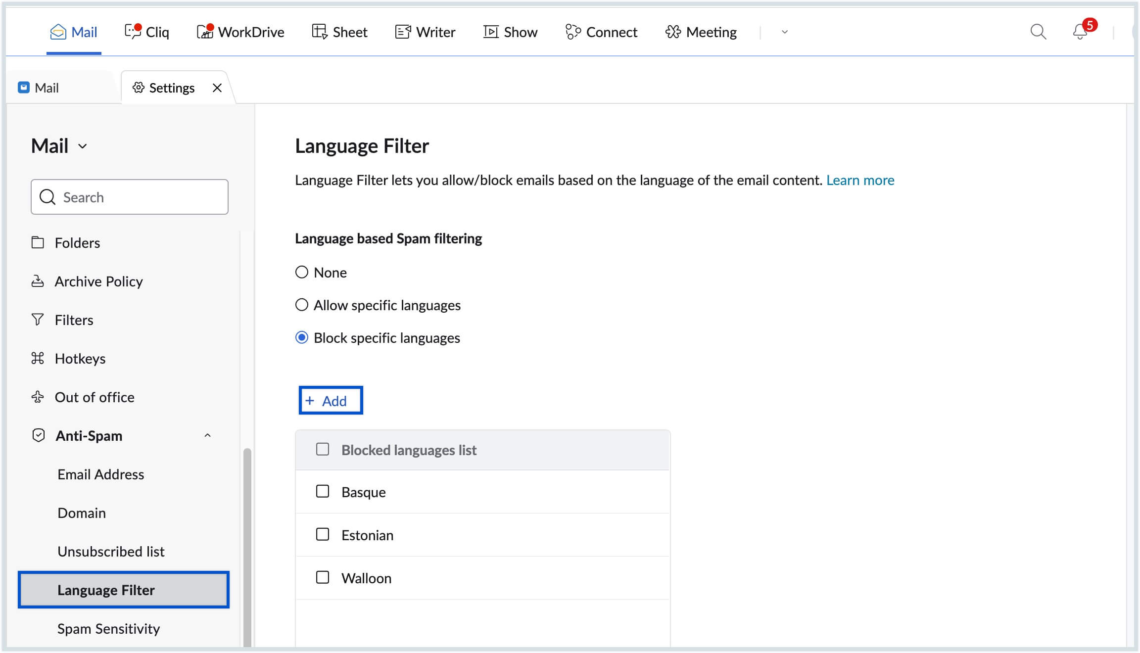1140x653 pixels.
Task: Open the Show presentation app
Action: click(510, 32)
